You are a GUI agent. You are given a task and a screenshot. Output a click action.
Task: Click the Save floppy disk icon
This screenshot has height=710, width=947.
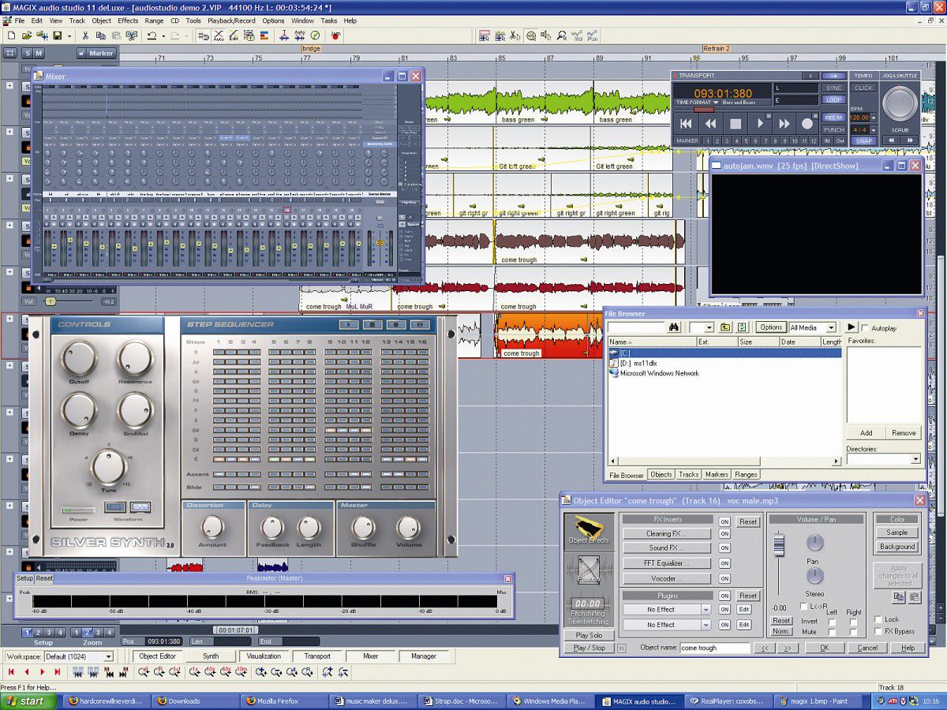tap(57, 35)
